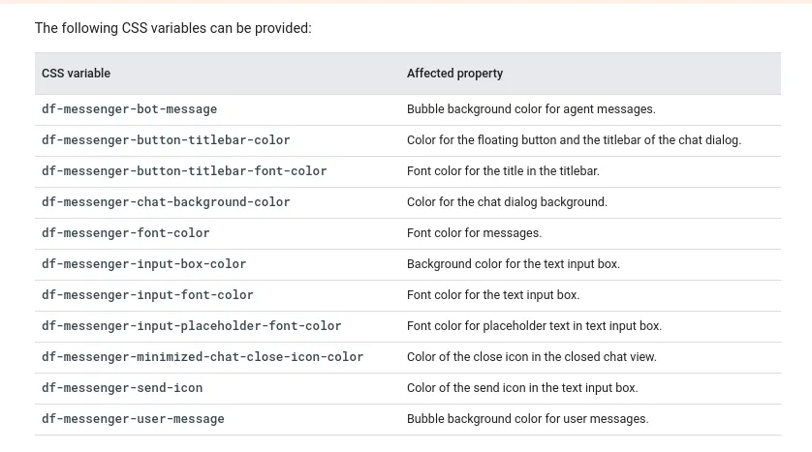812x452 pixels.
Task: Click the "following CSS variables can be provided" sentence
Action: coord(173,28)
